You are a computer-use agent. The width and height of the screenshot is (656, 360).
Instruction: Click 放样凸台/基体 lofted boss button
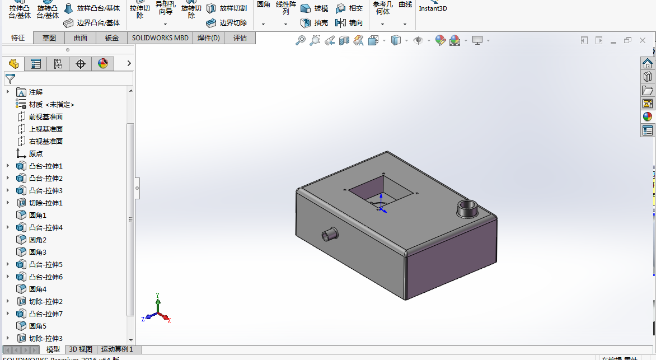(x=92, y=8)
